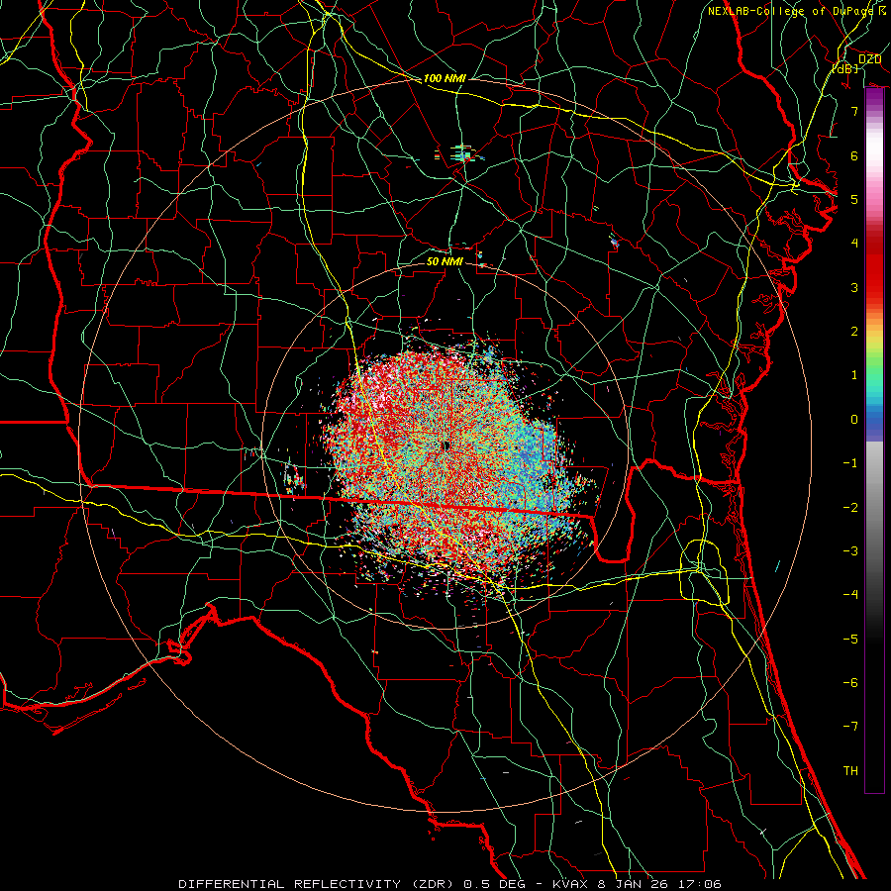Screen dimensions: 891x891
Task: Click the 5 value on the color scale
Action: coord(854,199)
